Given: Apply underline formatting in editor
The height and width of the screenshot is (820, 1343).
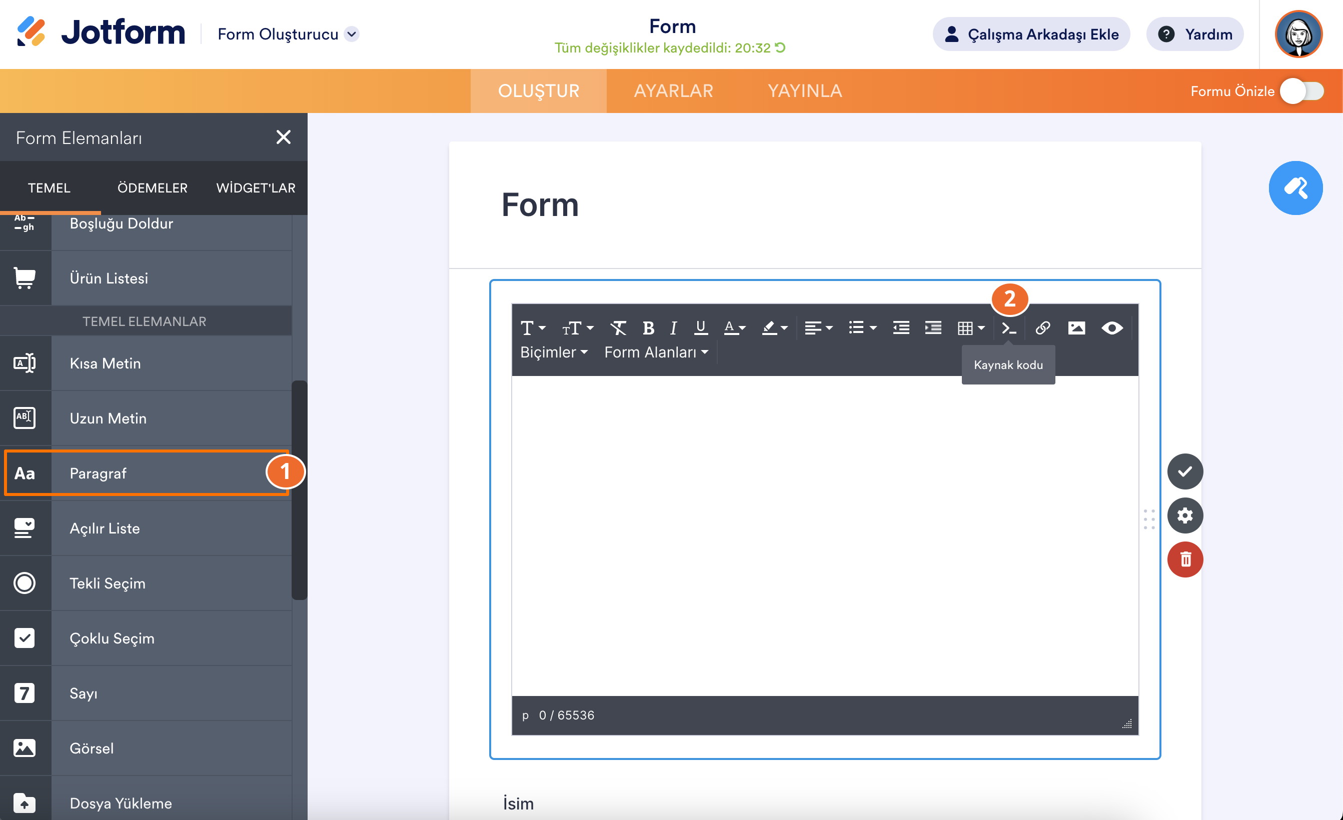Looking at the screenshot, I should click(x=701, y=328).
